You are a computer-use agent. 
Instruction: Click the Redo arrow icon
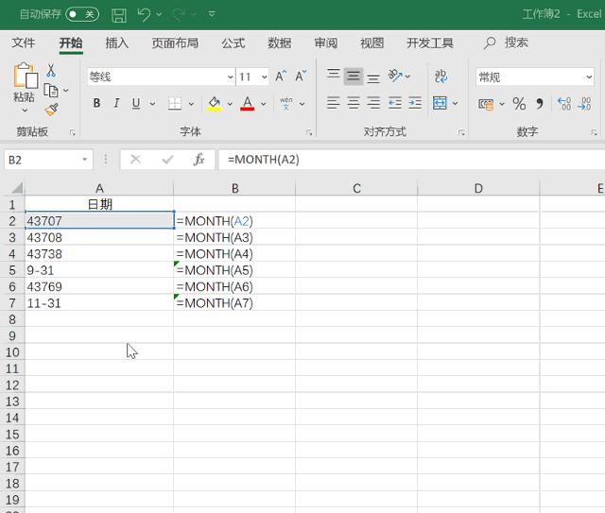179,15
